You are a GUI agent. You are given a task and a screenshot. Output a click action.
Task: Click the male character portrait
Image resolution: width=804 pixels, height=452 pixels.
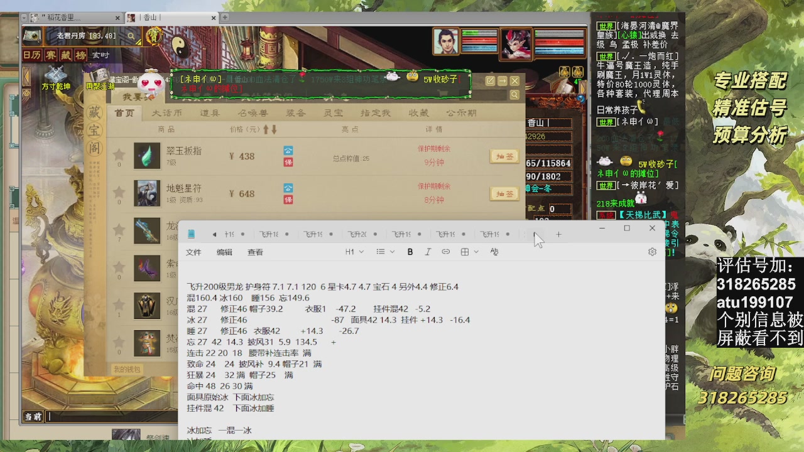pyautogui.click(x=445, y=42)
